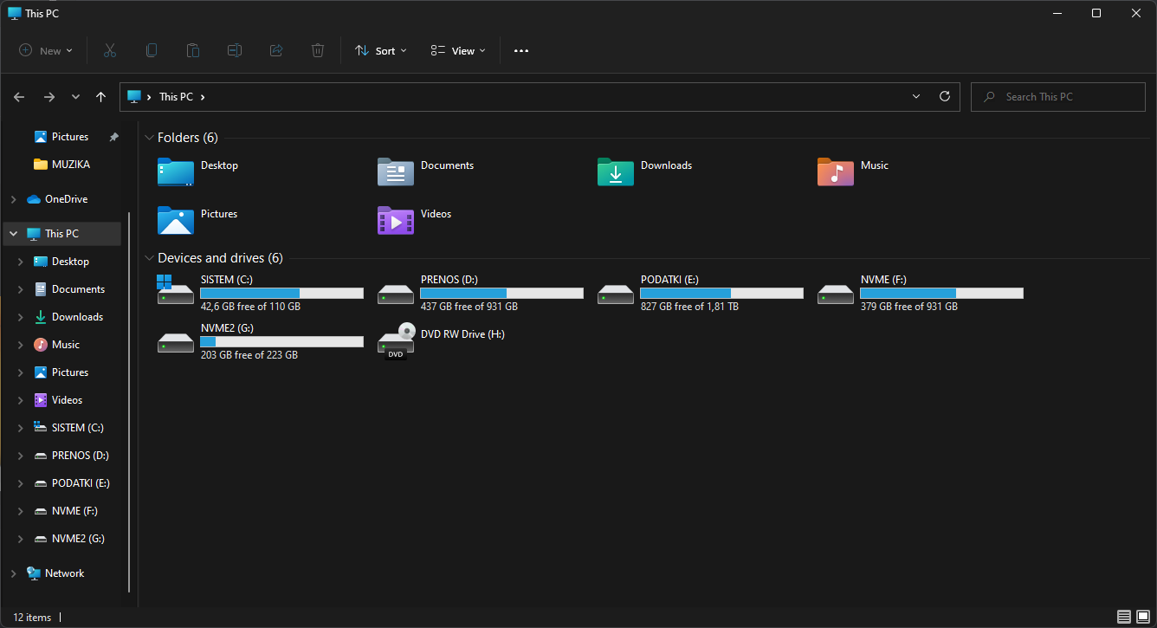
Task: Click the Delete trash can icon
Action: click(318, 50)
